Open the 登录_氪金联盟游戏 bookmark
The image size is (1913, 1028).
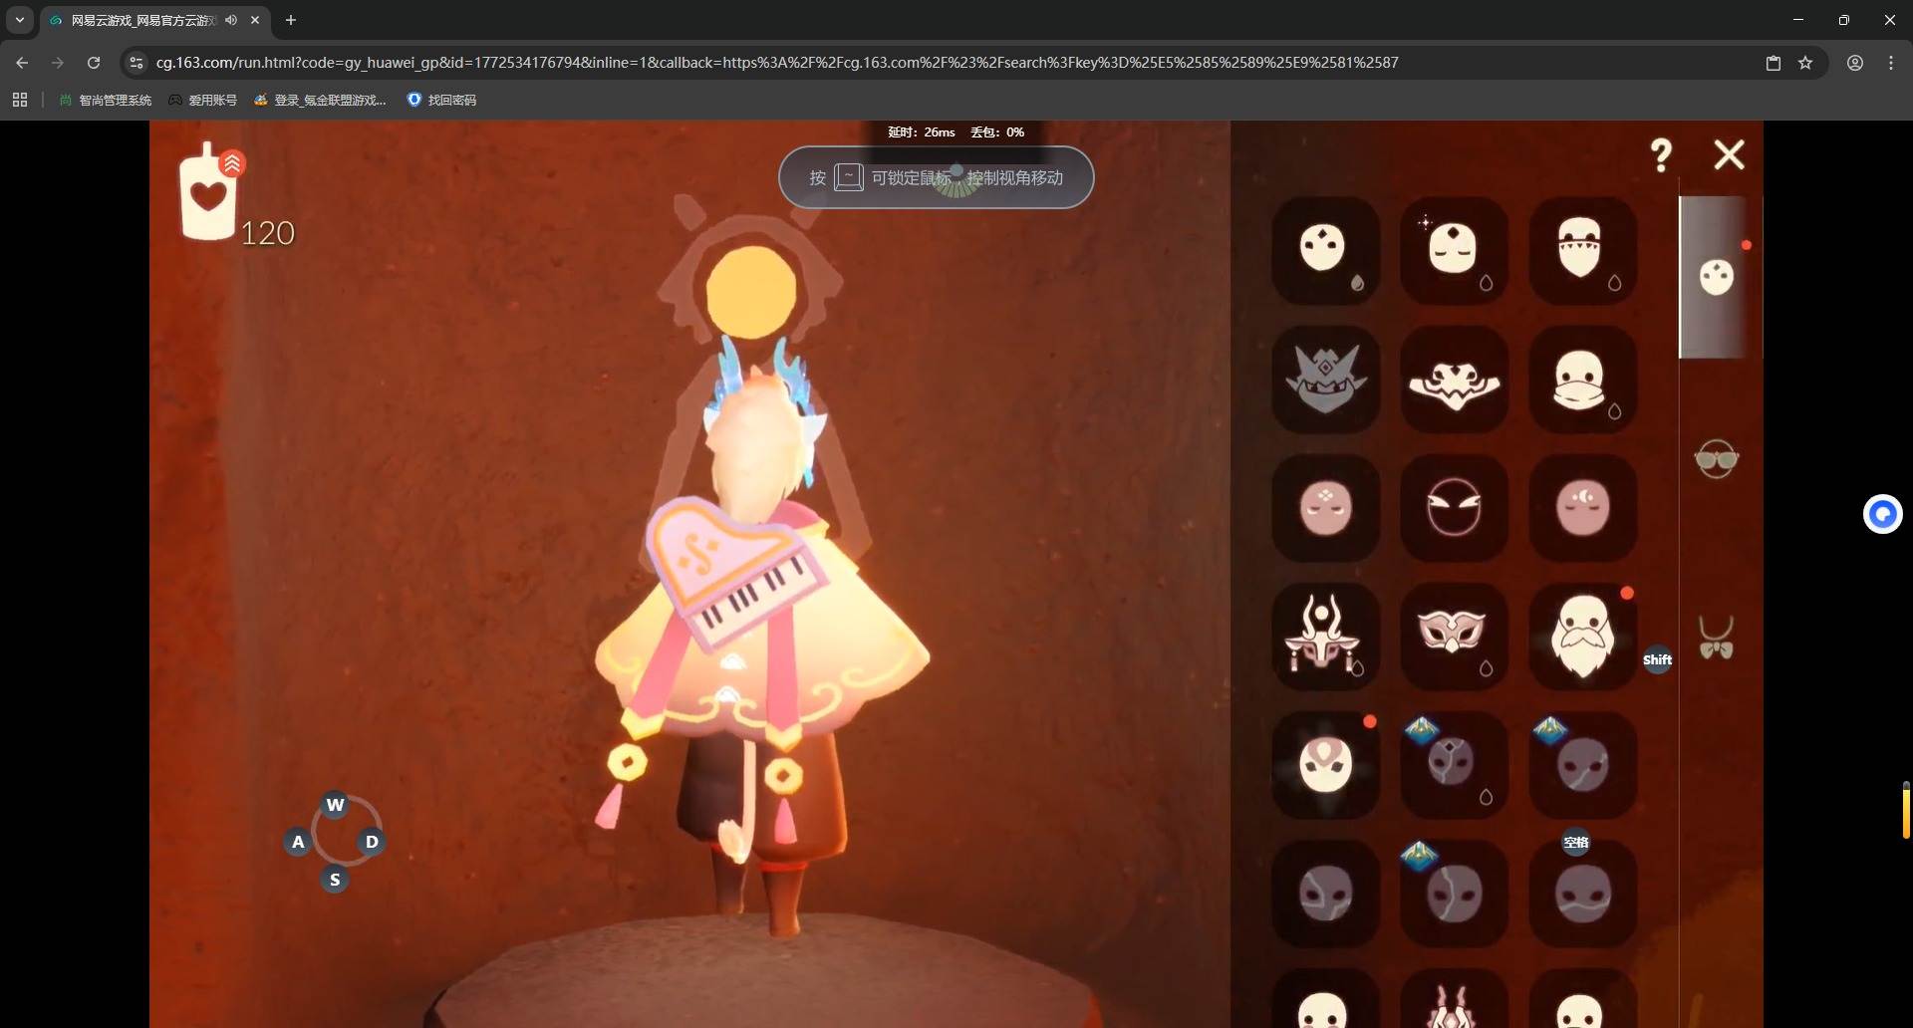pos(320,100)
